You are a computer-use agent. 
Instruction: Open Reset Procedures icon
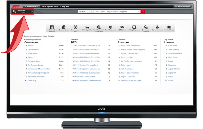[110, 28]
